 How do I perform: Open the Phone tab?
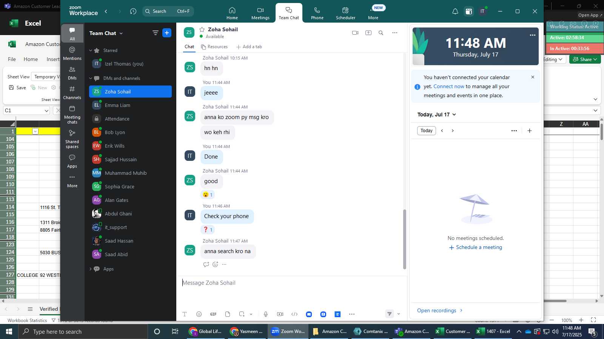point(317,13)
